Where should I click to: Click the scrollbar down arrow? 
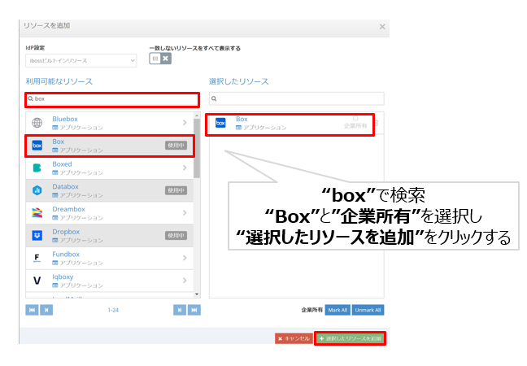coord(197,294)
